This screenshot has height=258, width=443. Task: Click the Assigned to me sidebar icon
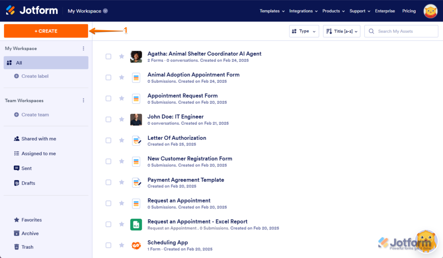16,153
